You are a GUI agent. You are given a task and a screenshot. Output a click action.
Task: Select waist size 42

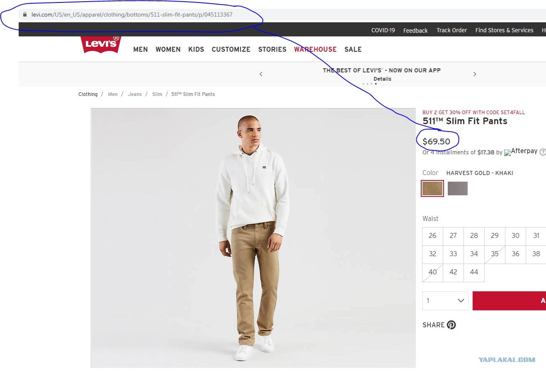(x=453, y=272)
